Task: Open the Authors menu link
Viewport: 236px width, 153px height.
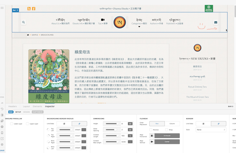Action: pyautogui.click(x=157, y=22)
